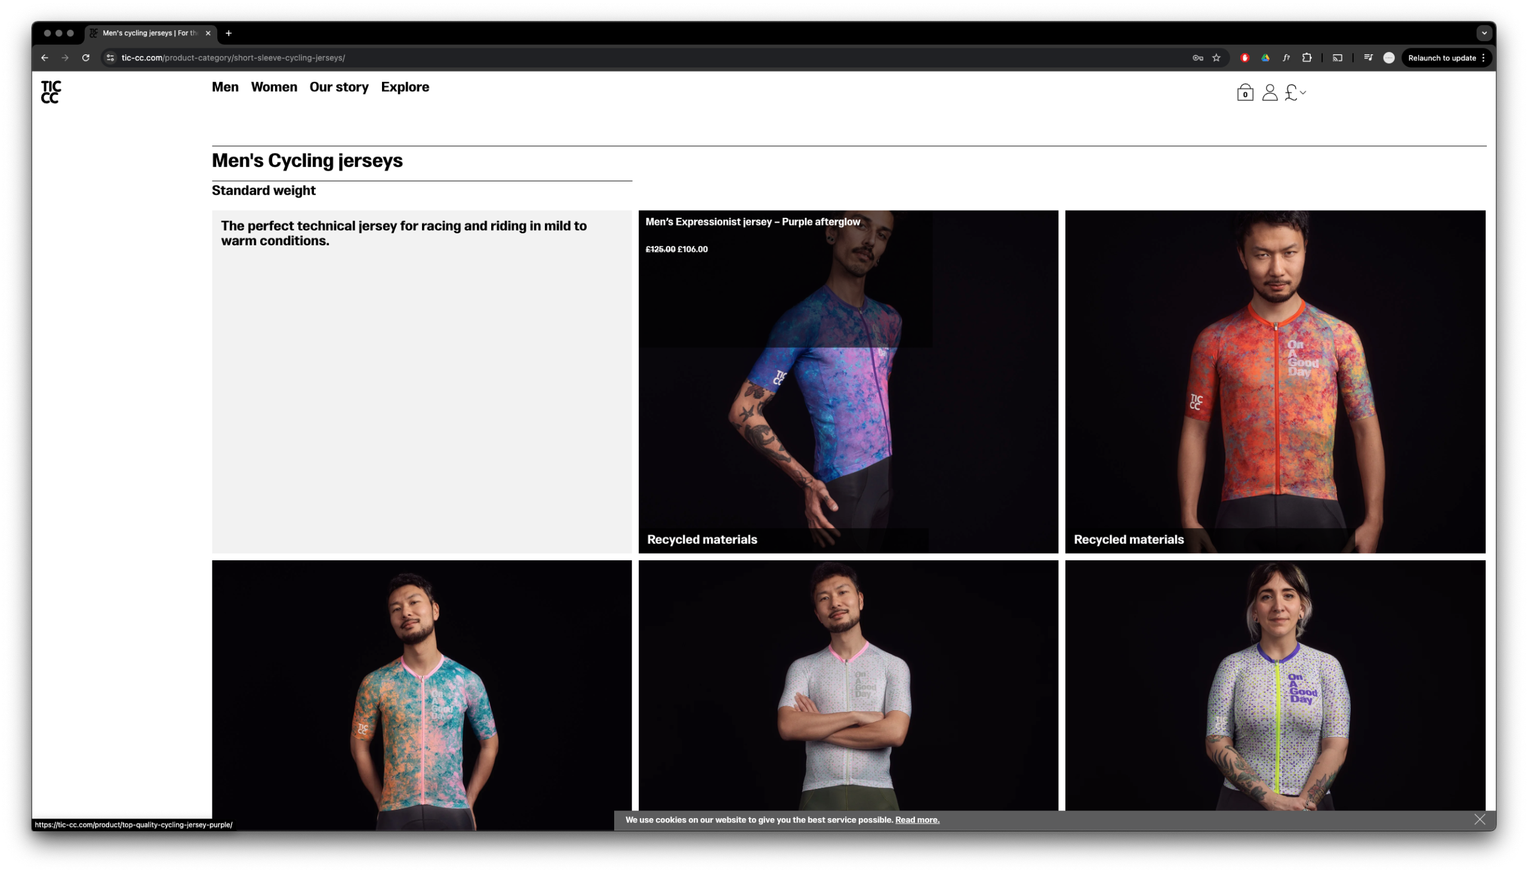Open Chrome three-dot menu
The height and width of the screenshot is (873, 1528).
1483,58
